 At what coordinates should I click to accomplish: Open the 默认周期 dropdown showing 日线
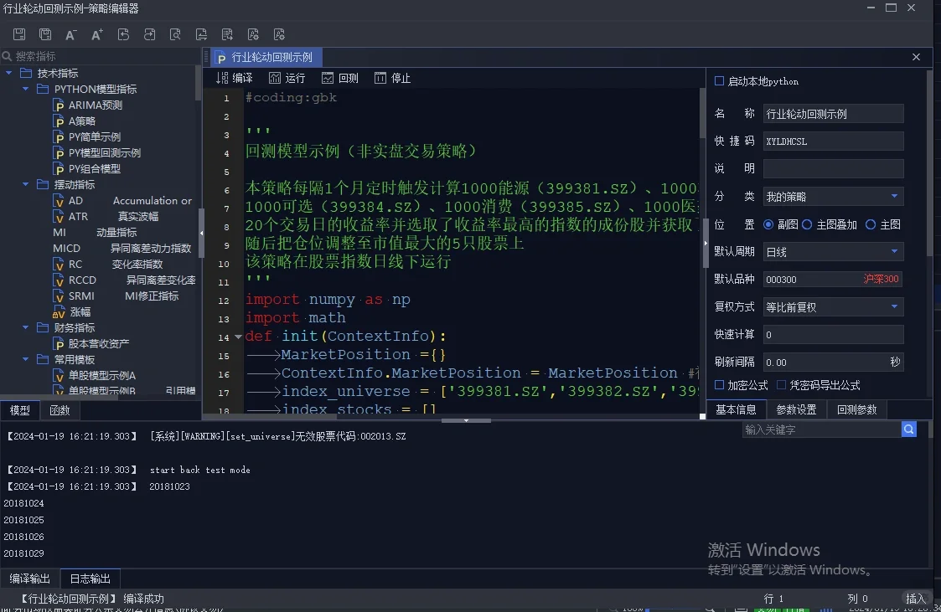[833, 251]
